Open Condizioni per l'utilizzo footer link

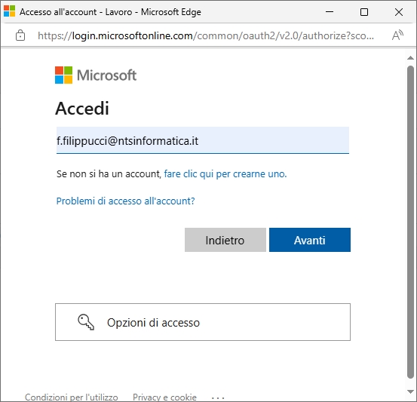point(72,397)
